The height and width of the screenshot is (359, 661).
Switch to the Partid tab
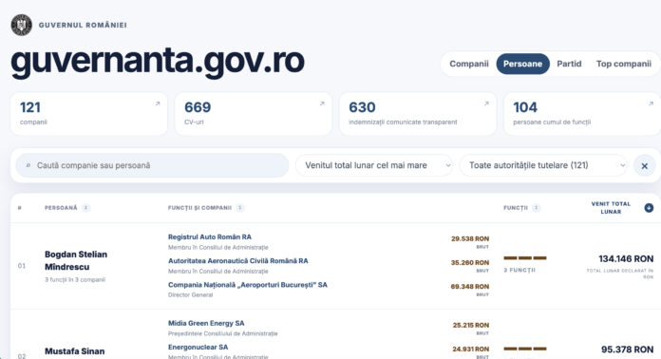pyautogui.click(x=569, y=64)
